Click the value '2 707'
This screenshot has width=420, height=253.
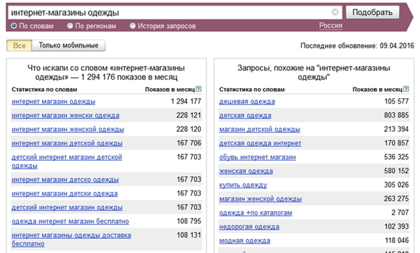click(x=400, y=213)
